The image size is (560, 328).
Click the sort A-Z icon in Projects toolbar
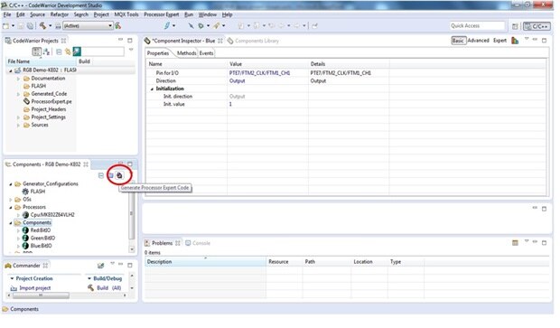46,52
